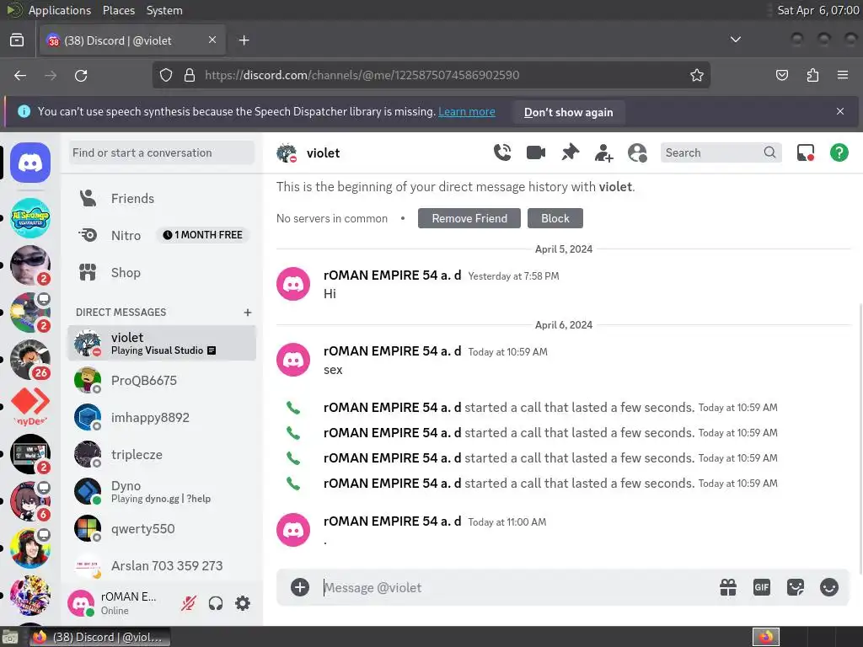Click violet's avatar in chat header
The height and width of the screenshot is (647, 863).
tap(287, 153)
